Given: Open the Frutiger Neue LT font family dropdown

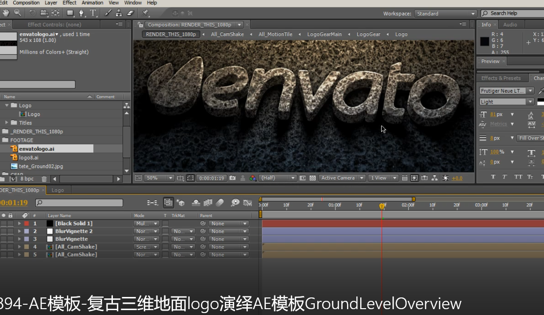Looking at the screenshot, I should point(506,91).
